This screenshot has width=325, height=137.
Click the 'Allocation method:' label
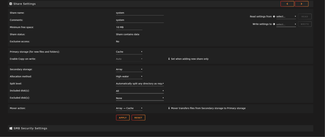[x=21, y=77]
